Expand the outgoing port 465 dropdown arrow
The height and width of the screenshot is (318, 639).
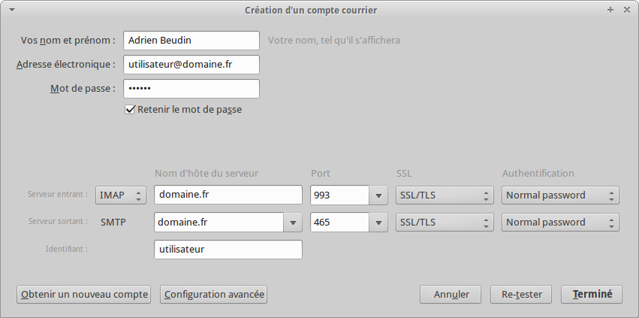click(x=378, y=223)
